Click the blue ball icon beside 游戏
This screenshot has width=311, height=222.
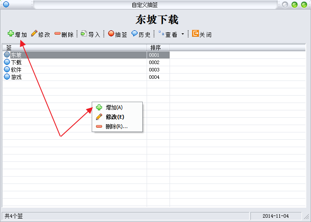(x=7, y=77)
